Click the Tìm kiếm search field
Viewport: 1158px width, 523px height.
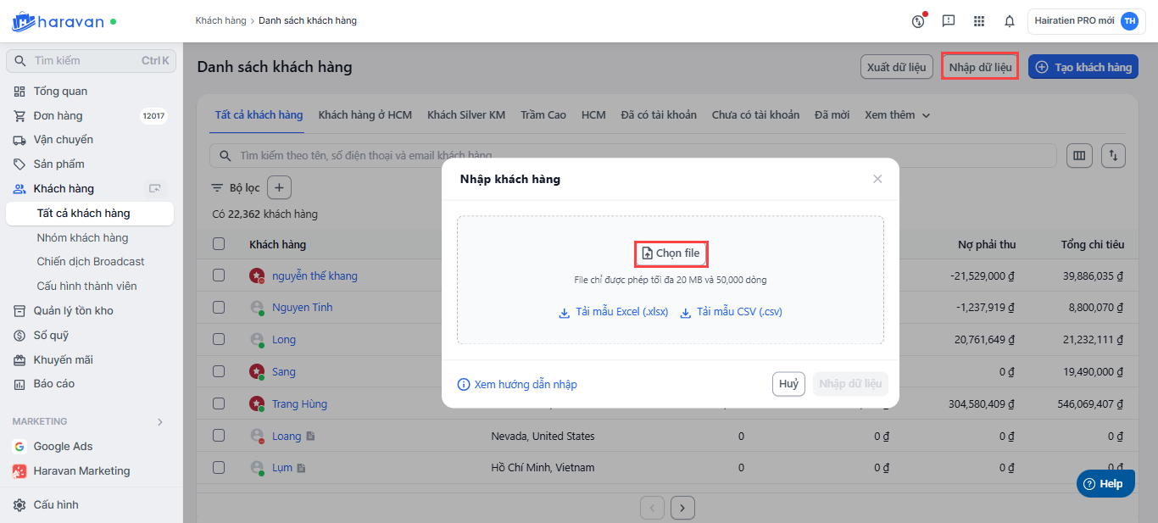click(85, 61)
